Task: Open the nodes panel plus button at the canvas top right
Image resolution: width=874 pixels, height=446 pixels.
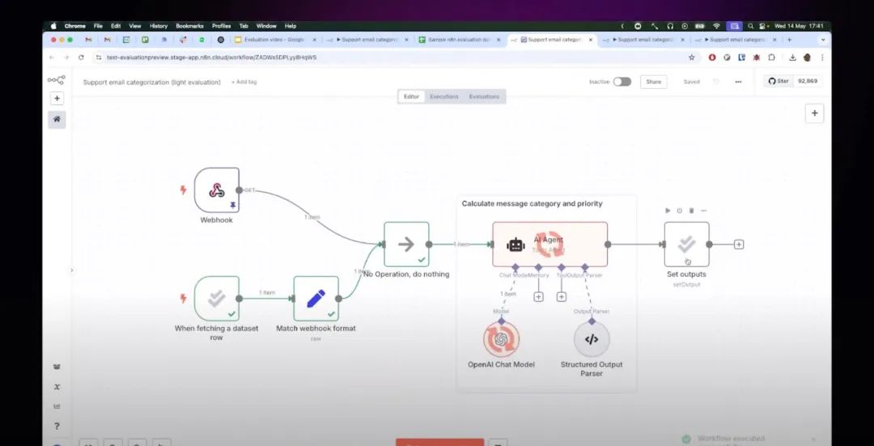Action: tap(814, 113)
